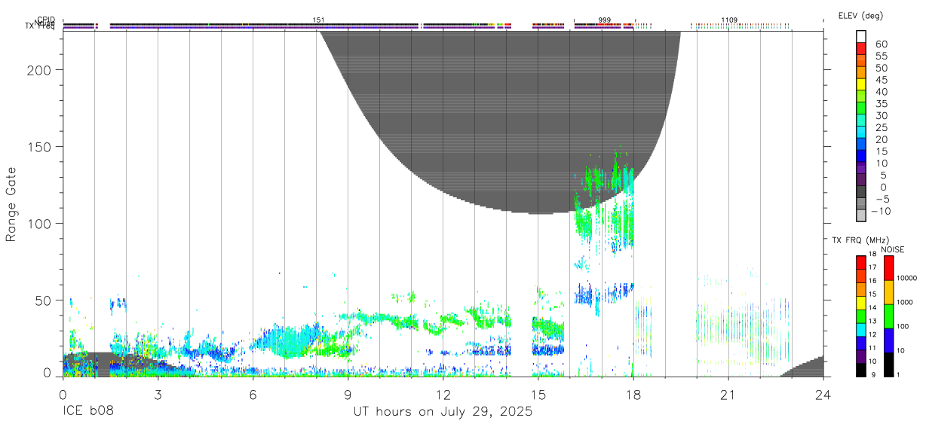926x427 pixels.
Task: Click the black segment of NOISE bar
Action: (x=889, y=364)
